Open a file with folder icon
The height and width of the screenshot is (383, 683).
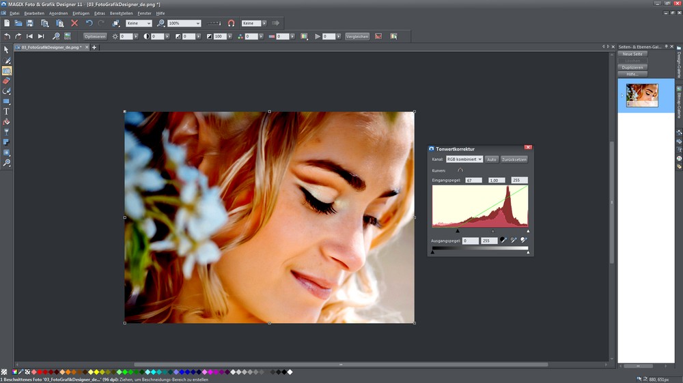coord(18,23)
